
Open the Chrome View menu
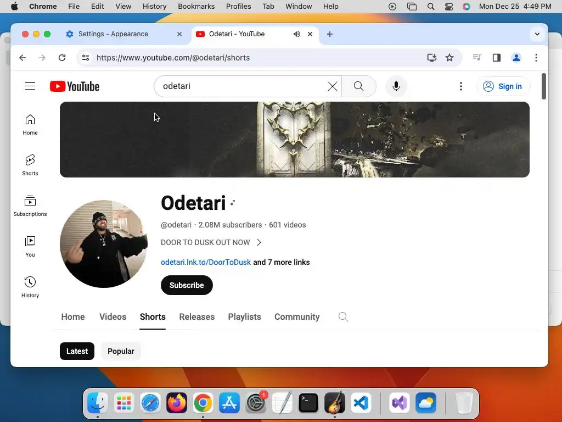point(123,7)
